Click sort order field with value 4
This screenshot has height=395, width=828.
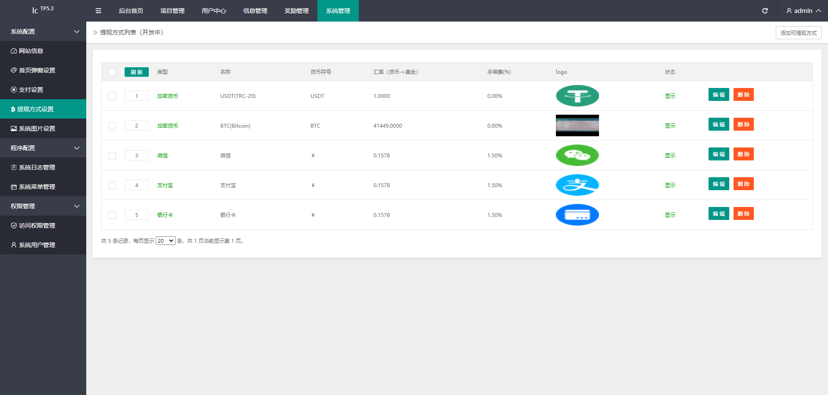point(137,185)
